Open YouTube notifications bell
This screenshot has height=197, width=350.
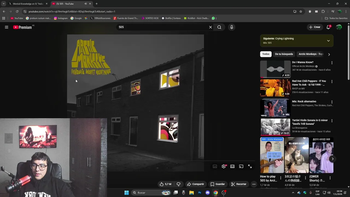(328, 27)
